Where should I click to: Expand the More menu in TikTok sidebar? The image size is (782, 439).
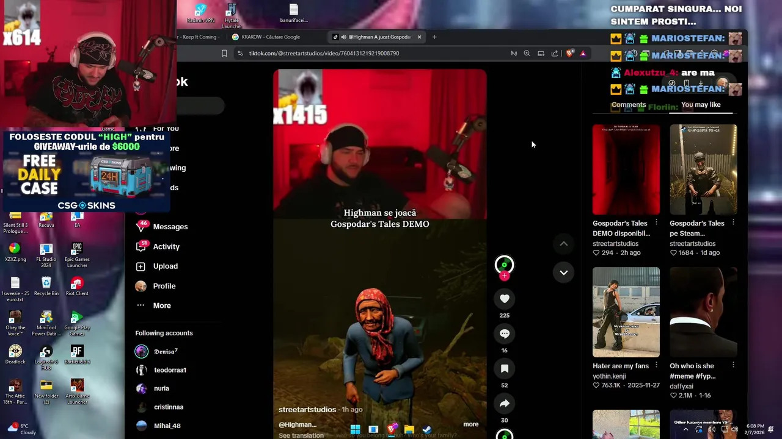coord(153,305)
